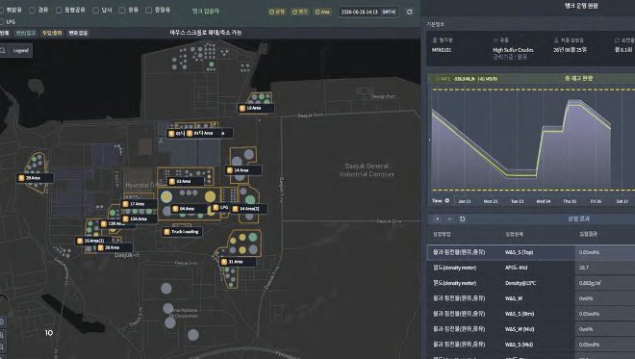Select the W&S_S (Btm) result row

531,314
